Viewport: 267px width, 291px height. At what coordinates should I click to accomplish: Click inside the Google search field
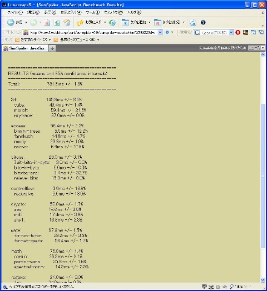pyautogui.click(x=214, y=33)
